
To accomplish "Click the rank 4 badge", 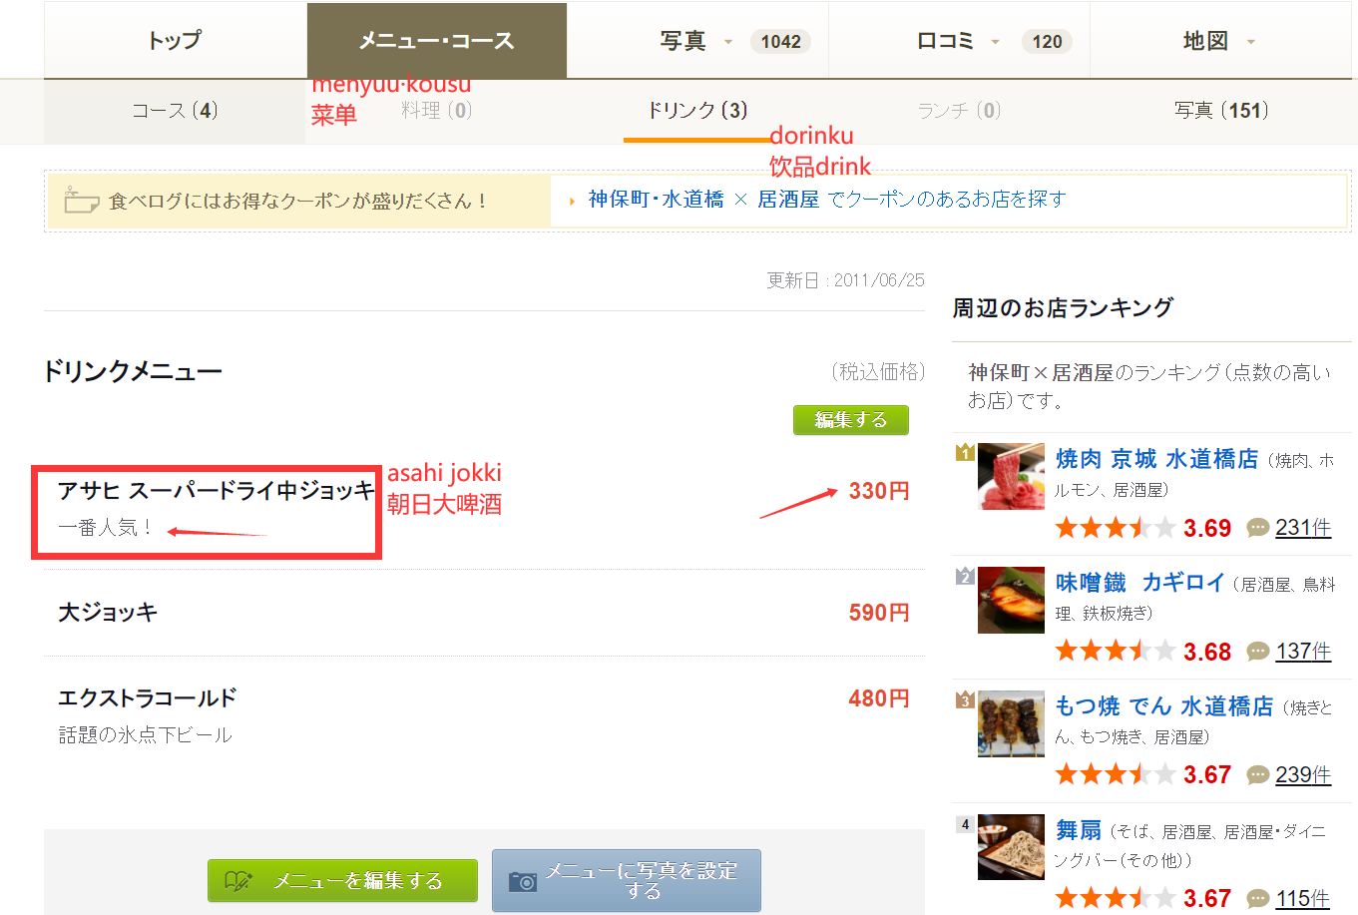I will click(965, 824).
